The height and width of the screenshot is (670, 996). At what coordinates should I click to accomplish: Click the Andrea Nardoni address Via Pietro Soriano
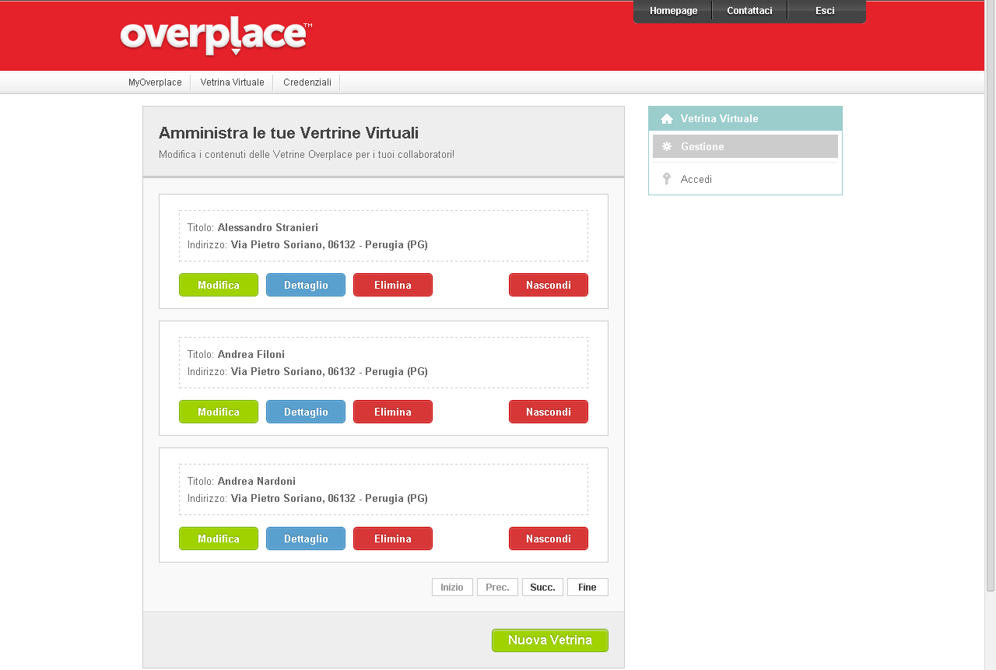point(329,498)
